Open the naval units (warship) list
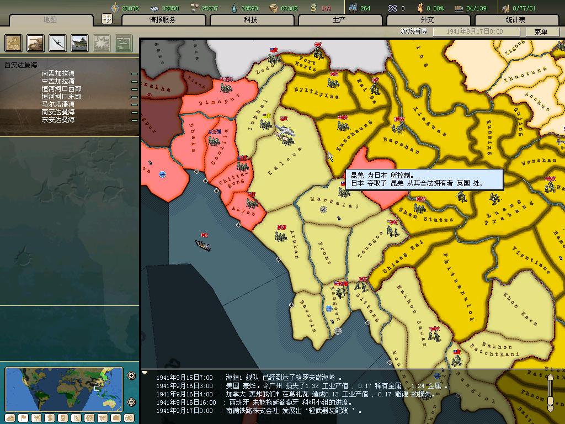 click(79, 43)
